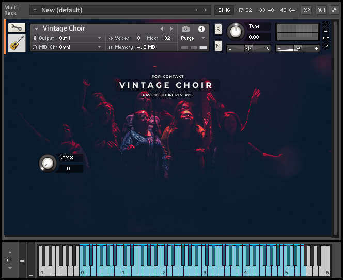Image resolution: width=343 pixels, height=280 pixels.
Task: Show instrument info with the i icon
Action: [201, 29]
